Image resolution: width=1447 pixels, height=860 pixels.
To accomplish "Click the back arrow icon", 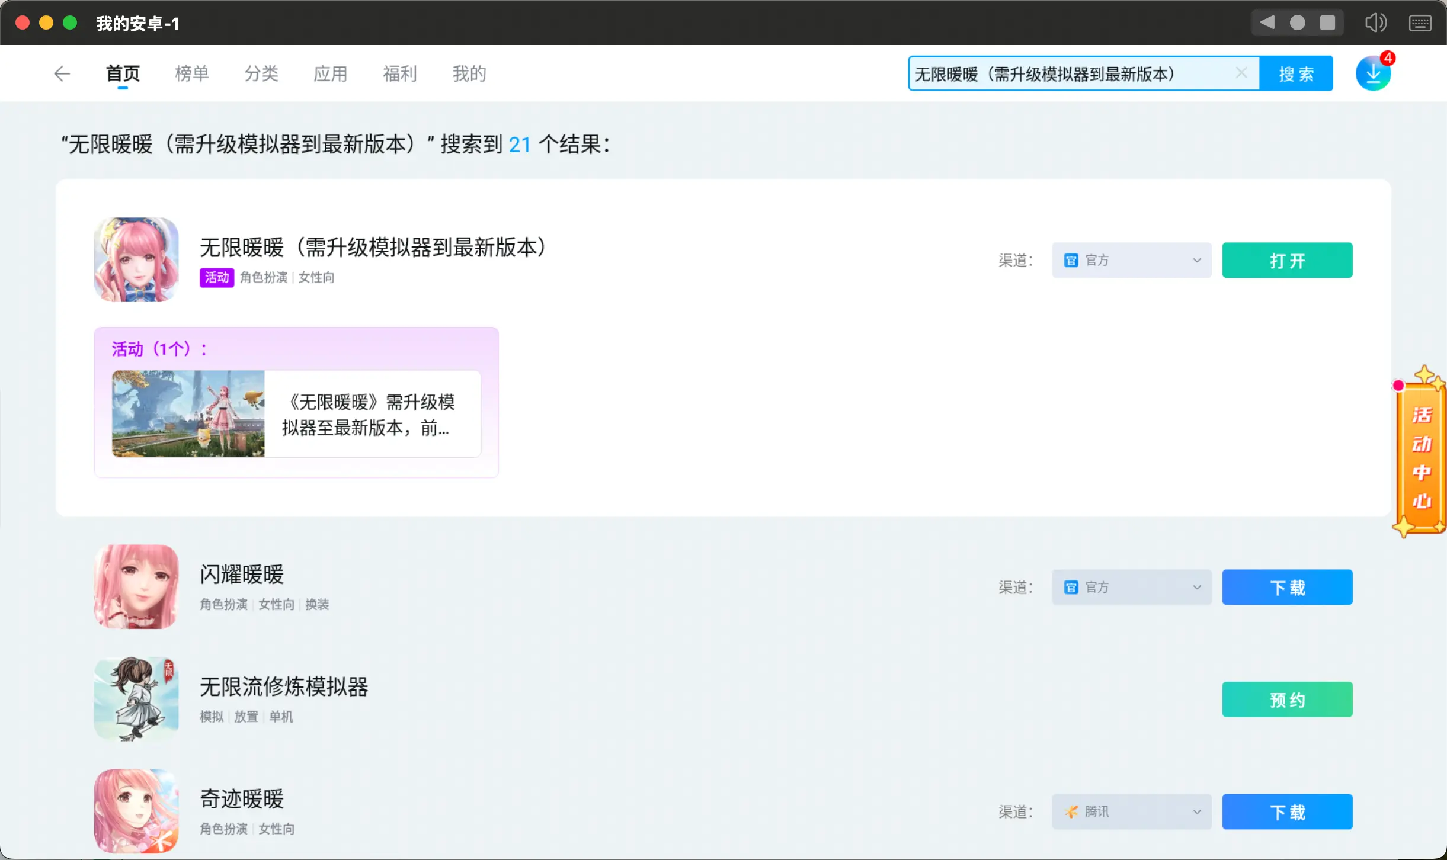I will (62, 73).
